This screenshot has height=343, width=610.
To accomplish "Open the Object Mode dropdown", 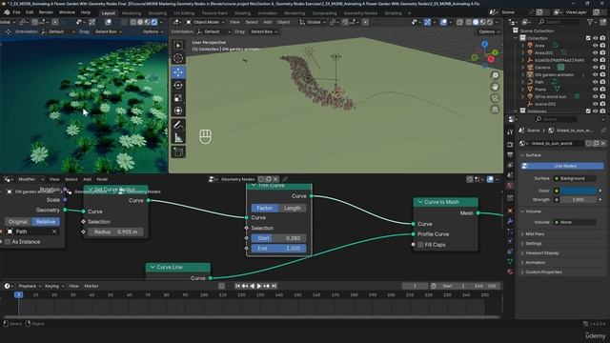I will (x=206, y=22).
